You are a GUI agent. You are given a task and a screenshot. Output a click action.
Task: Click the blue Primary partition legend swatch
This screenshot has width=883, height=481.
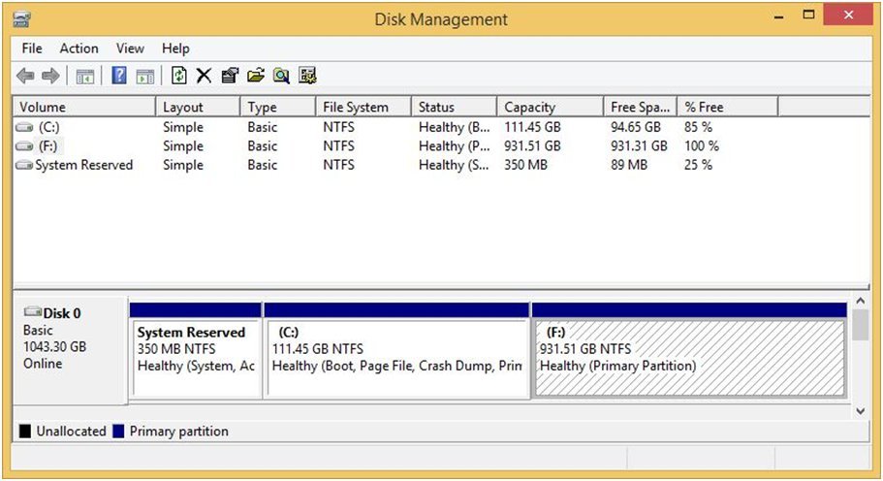[119, 432]
